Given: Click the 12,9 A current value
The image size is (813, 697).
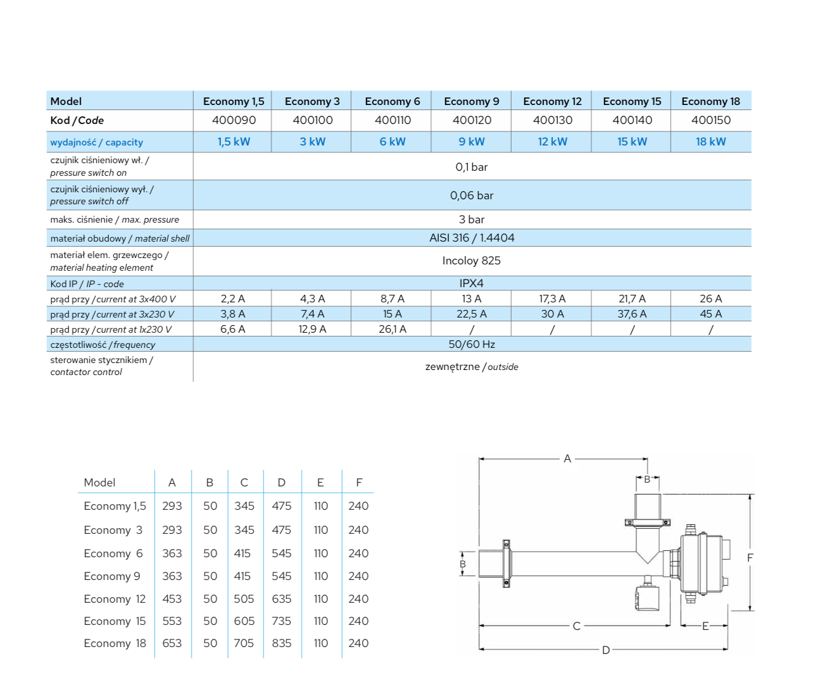Looking at the screenshot, I should pos(313,329).
